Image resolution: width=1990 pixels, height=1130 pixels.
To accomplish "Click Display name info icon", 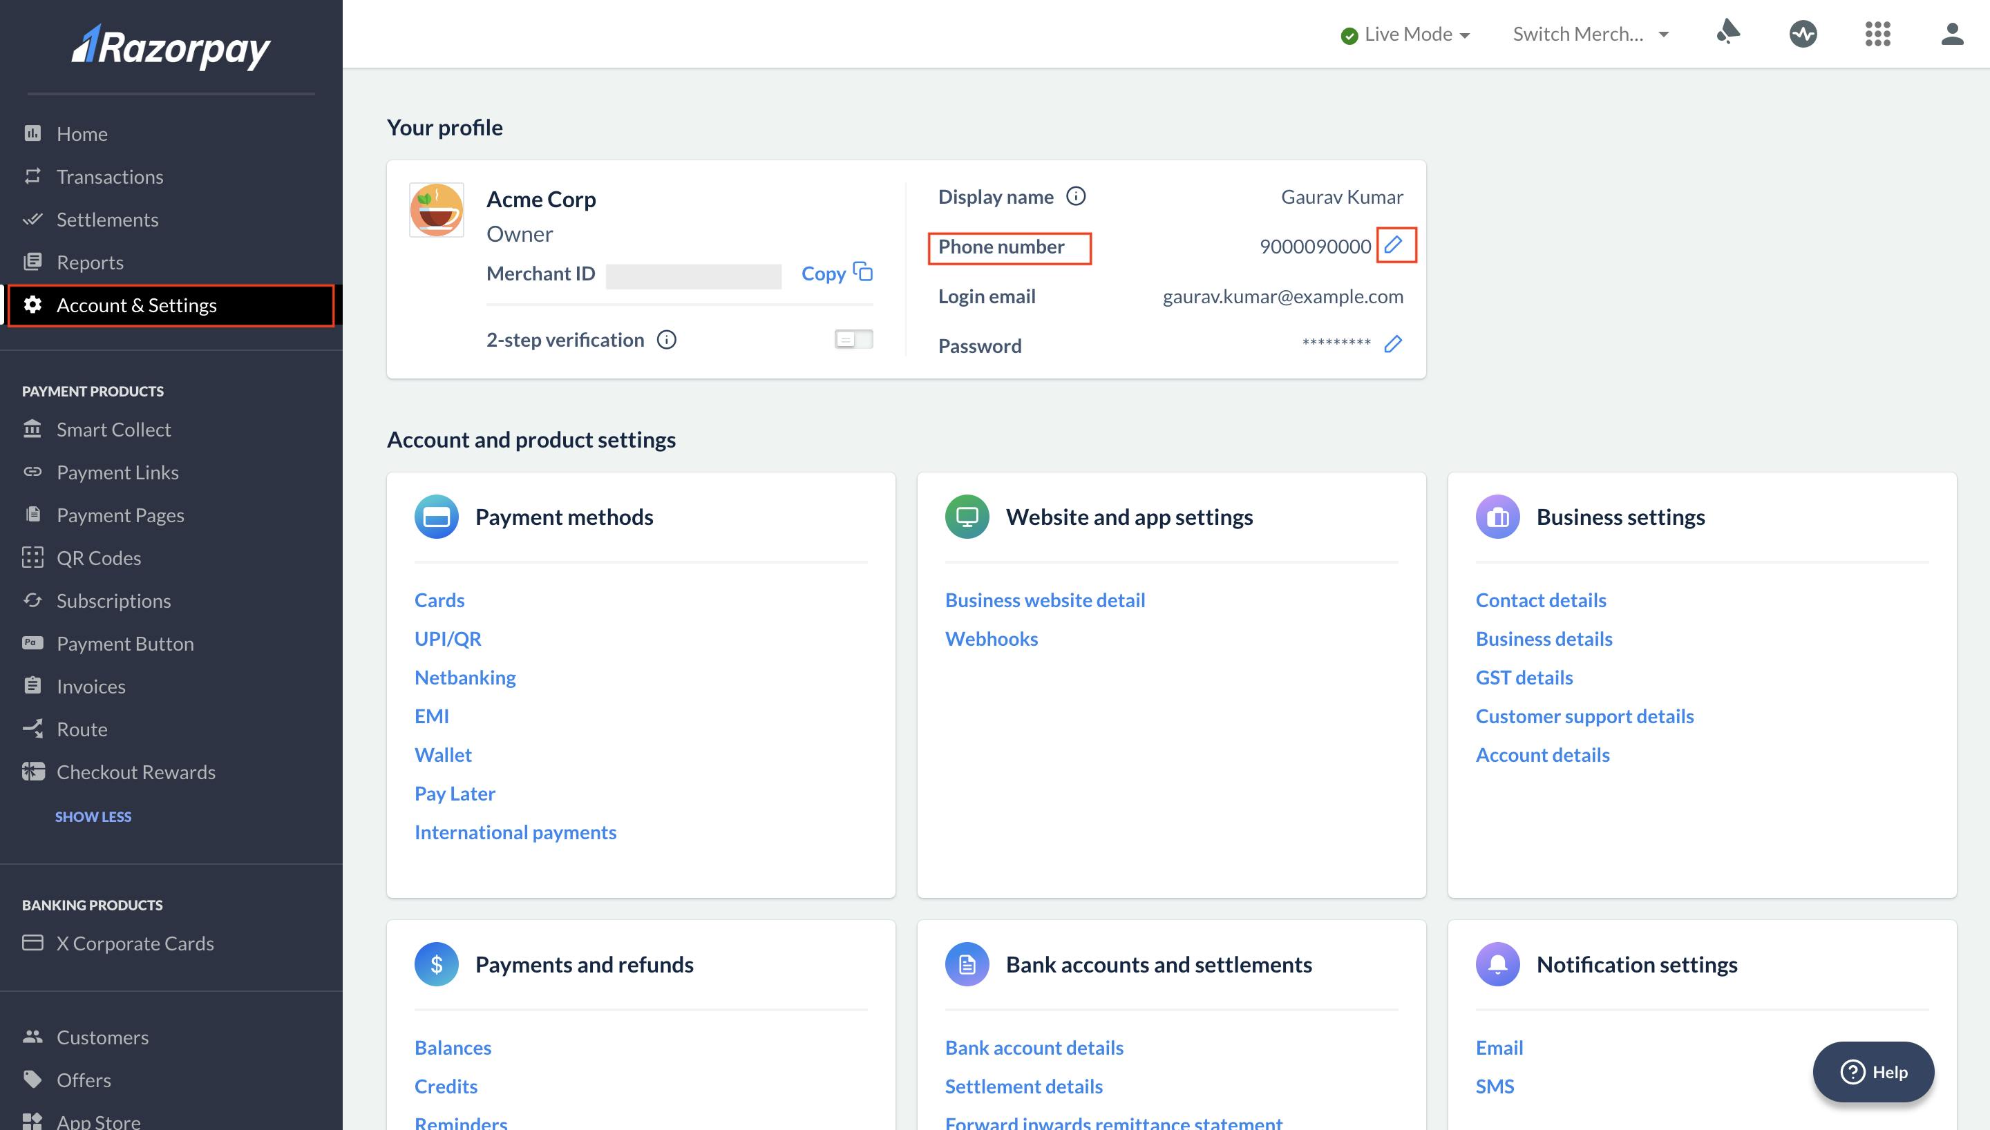I will pyautogui.click(x=1076, y=196).
